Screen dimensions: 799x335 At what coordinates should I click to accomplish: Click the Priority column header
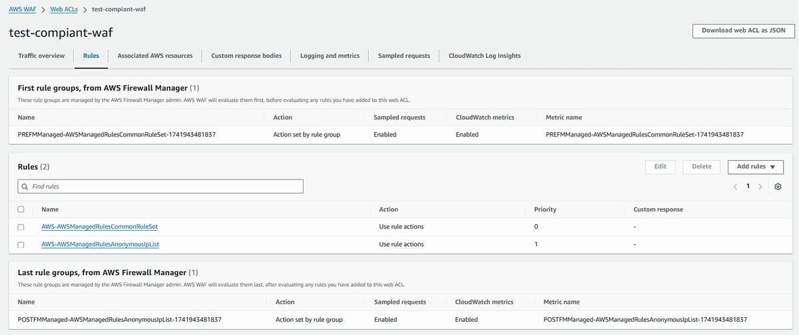[x=545, y=209]
